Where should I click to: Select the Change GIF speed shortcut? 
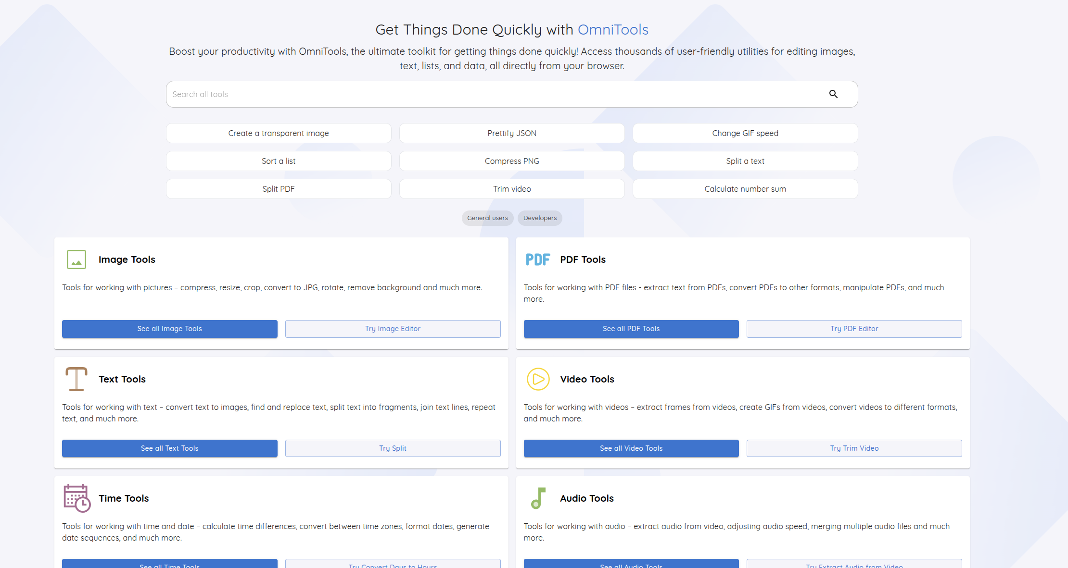(x=745, y=133)
